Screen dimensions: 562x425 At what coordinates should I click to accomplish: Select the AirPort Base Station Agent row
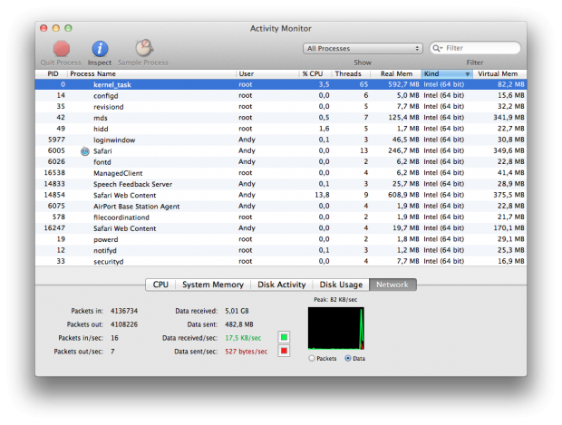(x=281, y=206)
